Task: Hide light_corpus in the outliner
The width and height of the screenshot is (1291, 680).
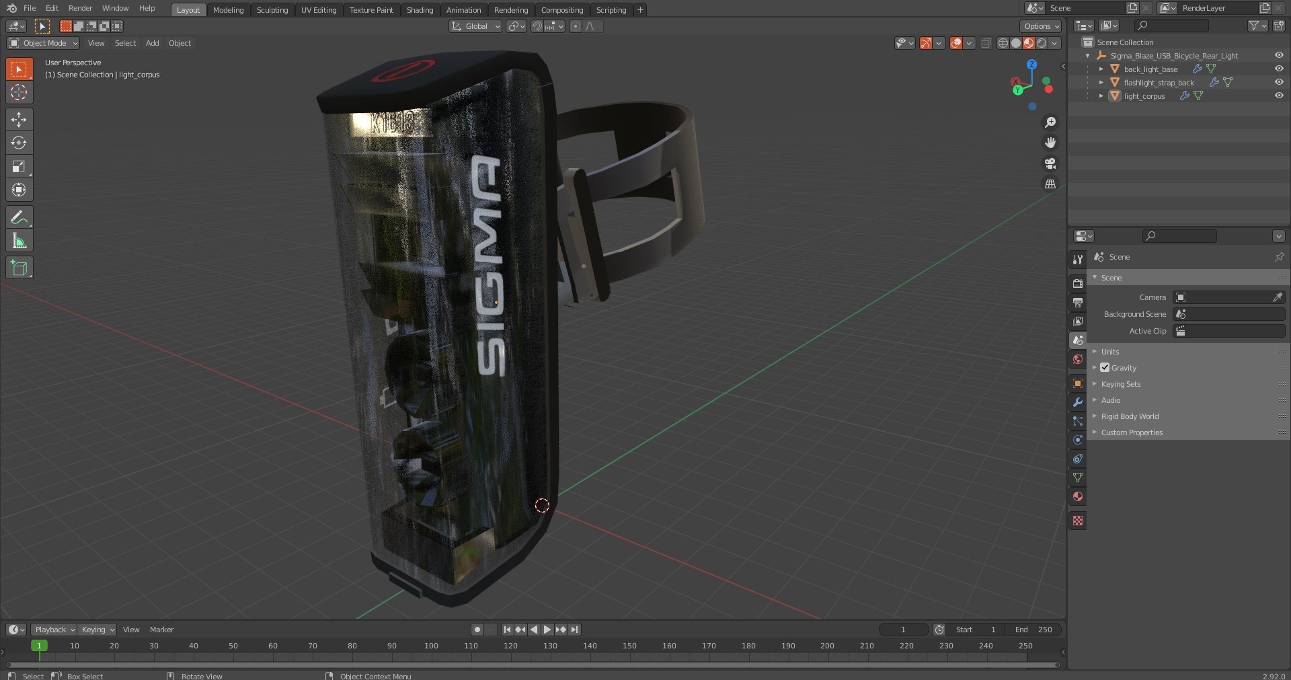Action: 1279,96
